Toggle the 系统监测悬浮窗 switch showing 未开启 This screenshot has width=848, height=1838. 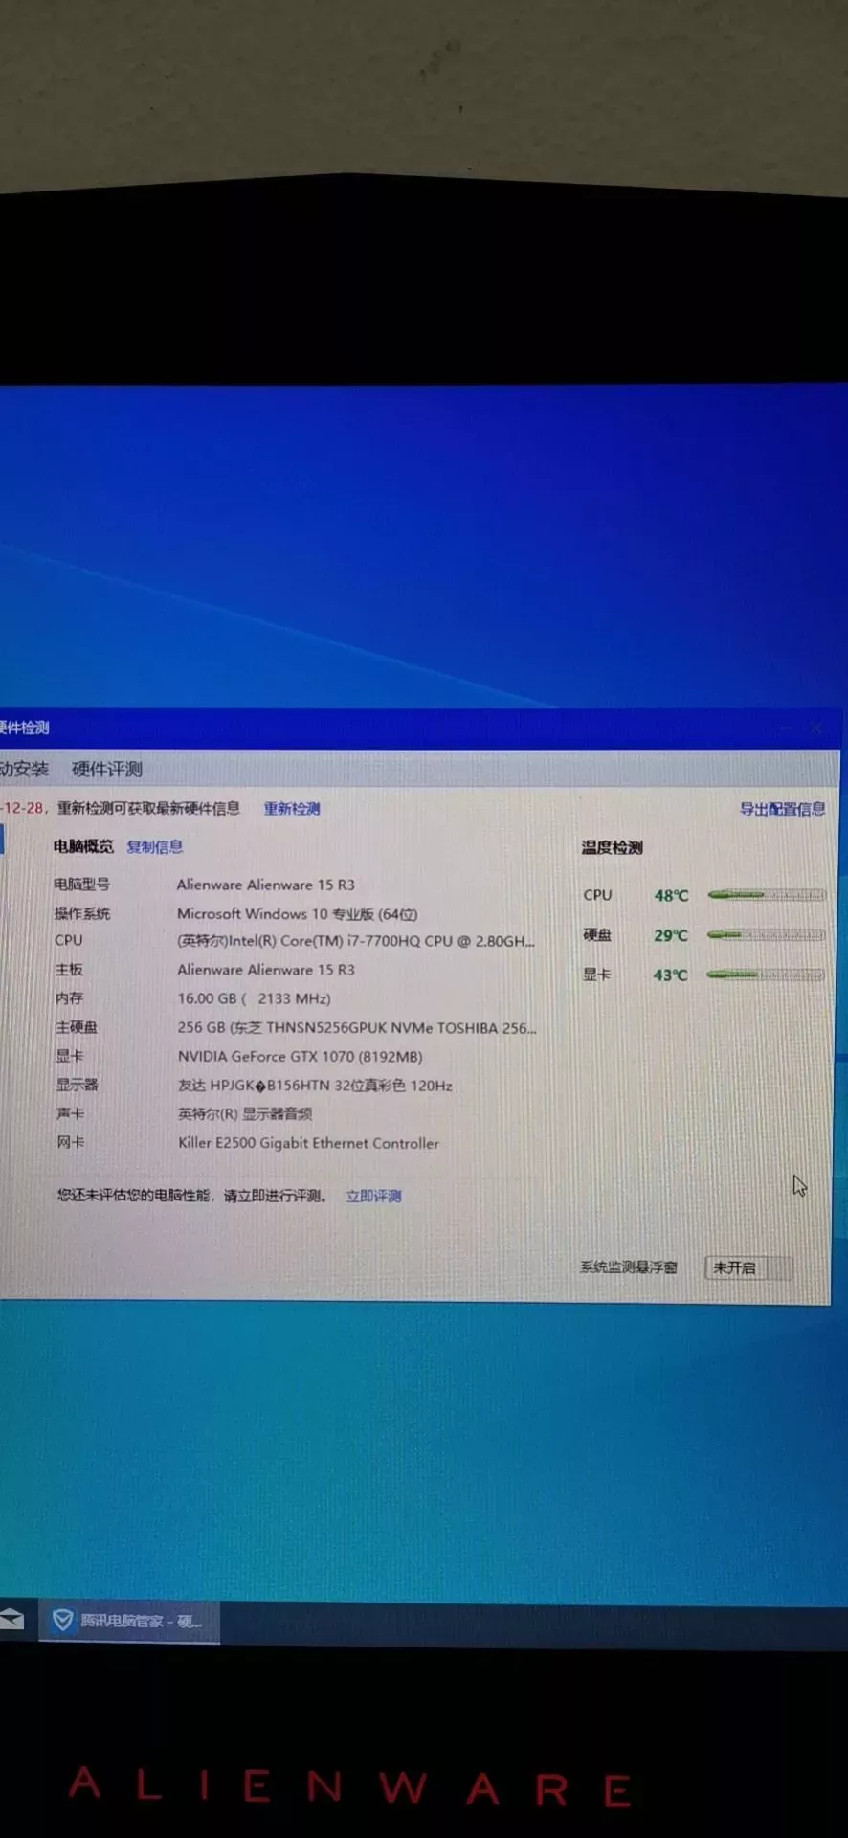pyautogui.click(x=749, y=1267)
